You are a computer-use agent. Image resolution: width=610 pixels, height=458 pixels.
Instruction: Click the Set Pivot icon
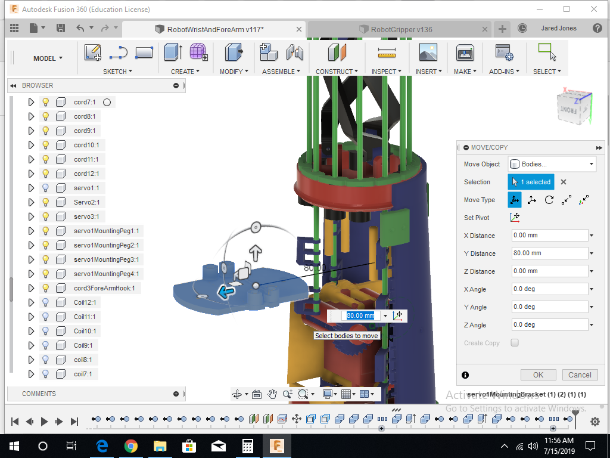[515, 218]
